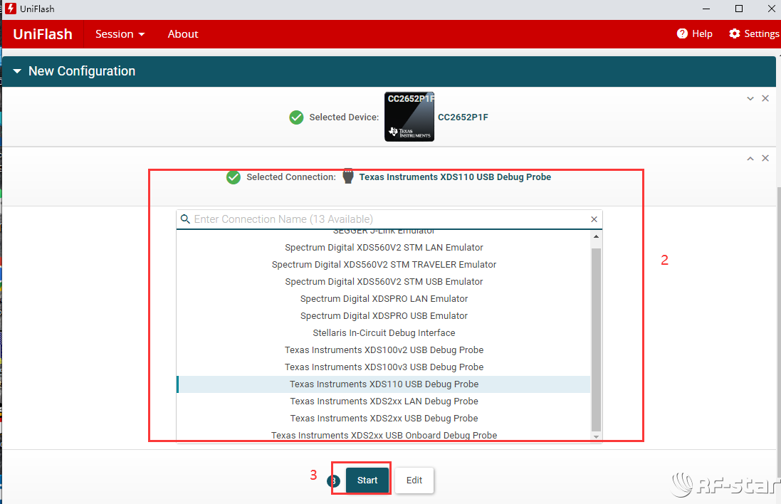Open the About menu item
The width and height of the screenshot is (781, 504).
[183, 34]
